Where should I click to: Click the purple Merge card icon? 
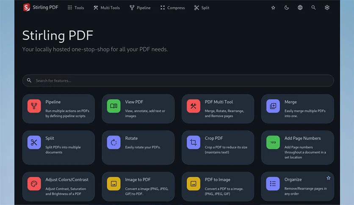pos(273,106)
